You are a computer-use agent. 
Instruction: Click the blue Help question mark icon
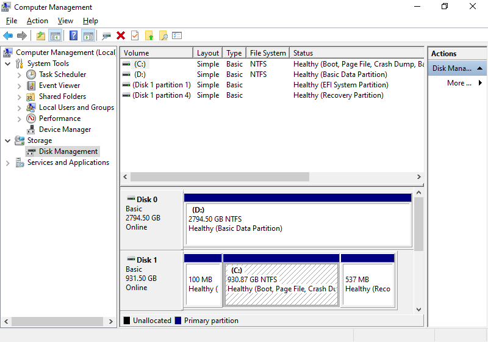pyautogui.click(x=73, y=35)
